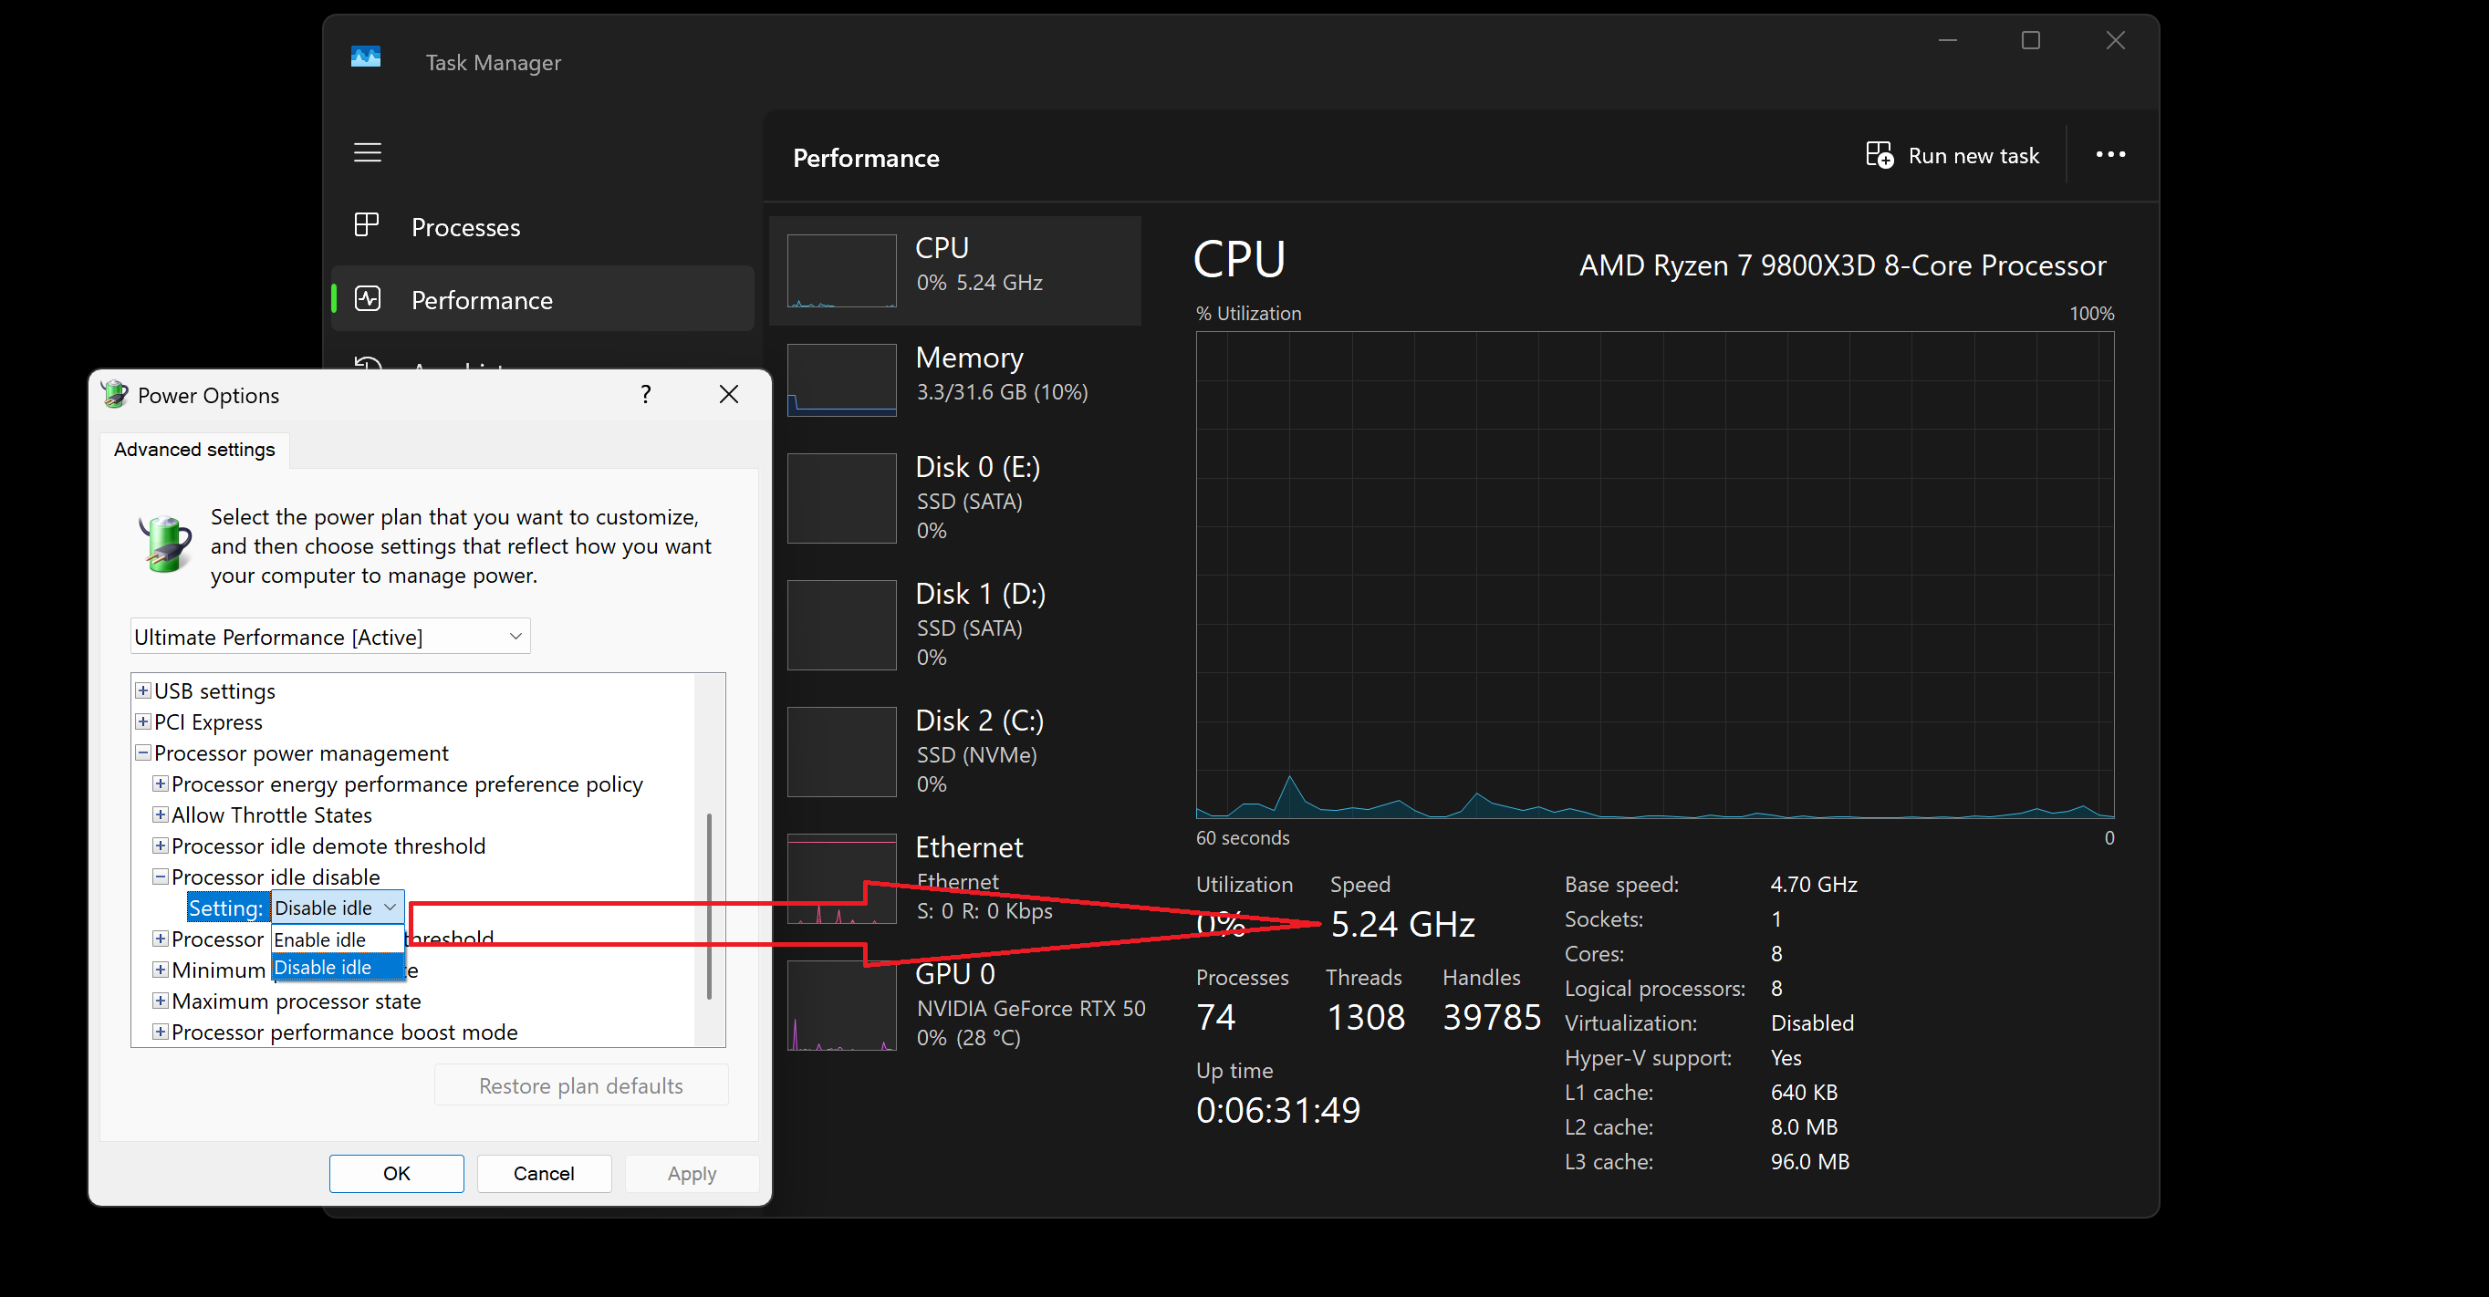Select the GPU 0 graph thumbnail
2489x1297 pixels.
point(841,1004)
